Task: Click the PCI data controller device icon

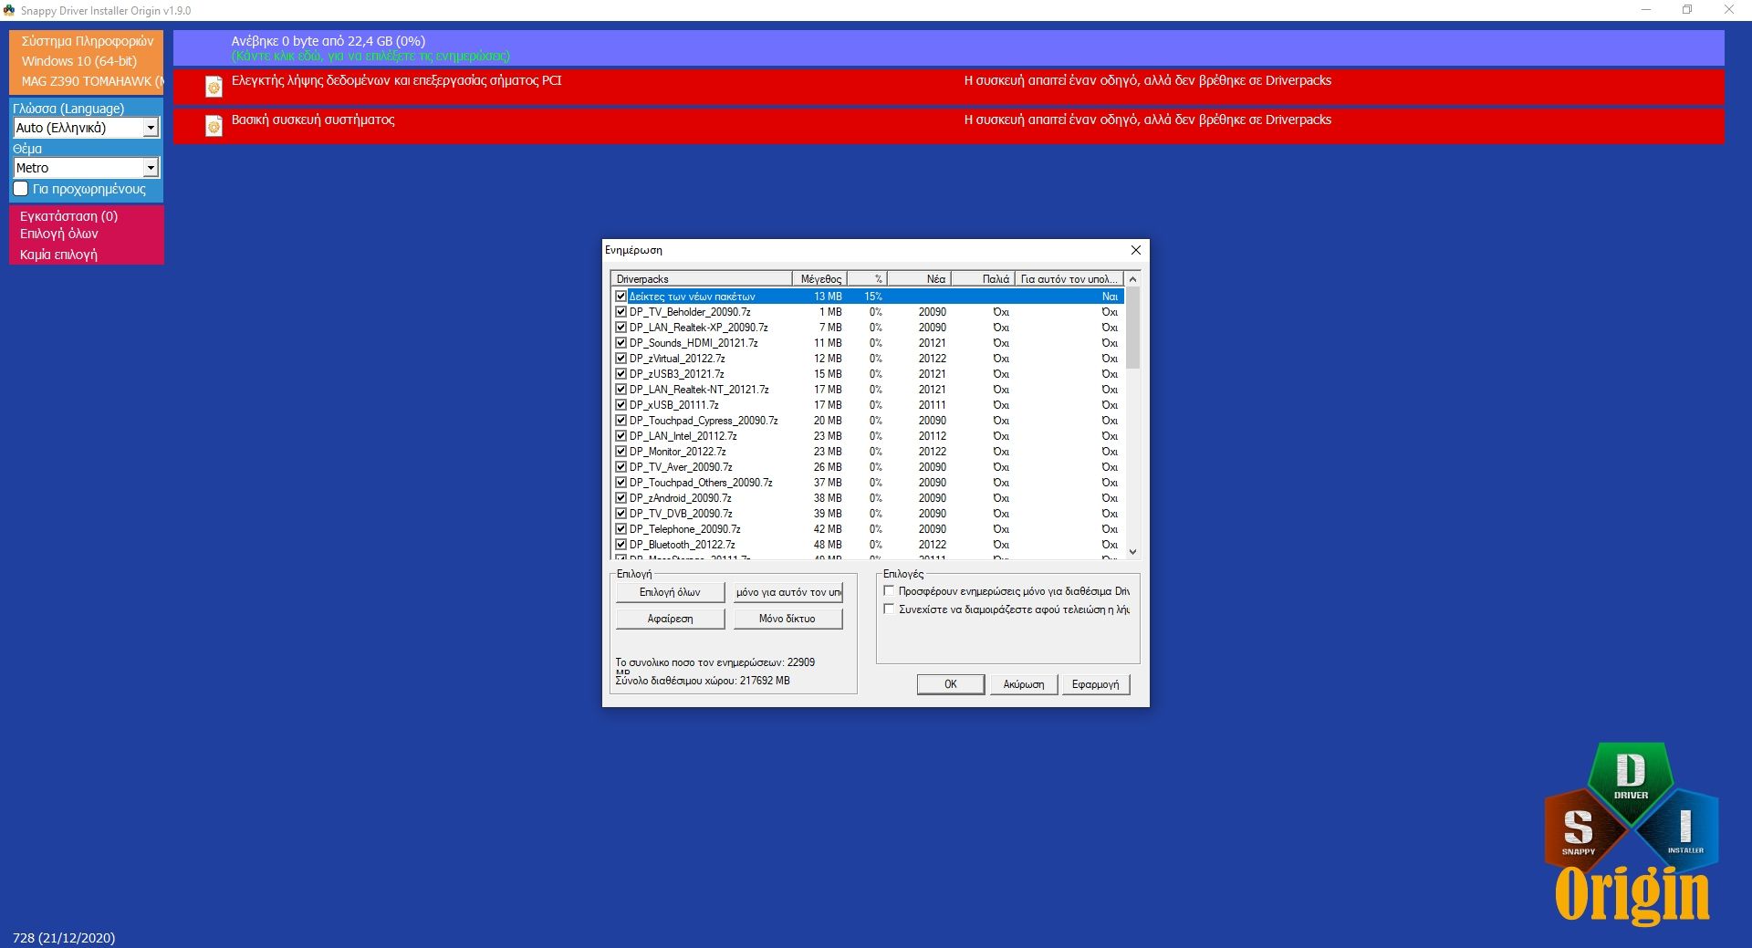Action: click(x=214, y=87)
